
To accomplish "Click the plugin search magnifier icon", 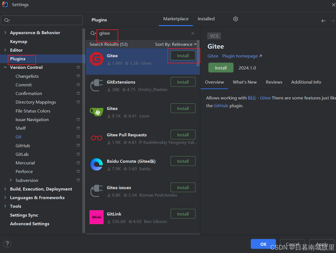I will [x=93, y=33].
